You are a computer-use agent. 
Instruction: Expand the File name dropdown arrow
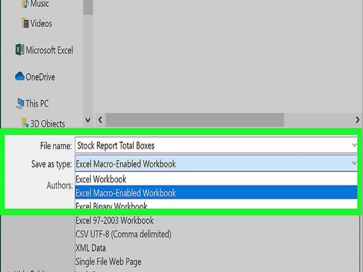(x=354, y=145)
